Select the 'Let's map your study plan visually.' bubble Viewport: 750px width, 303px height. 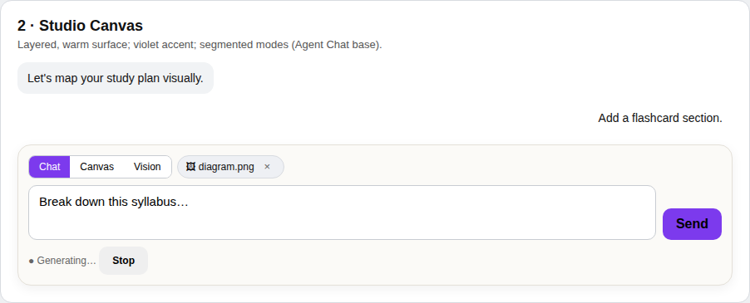(x=116, y=78)
